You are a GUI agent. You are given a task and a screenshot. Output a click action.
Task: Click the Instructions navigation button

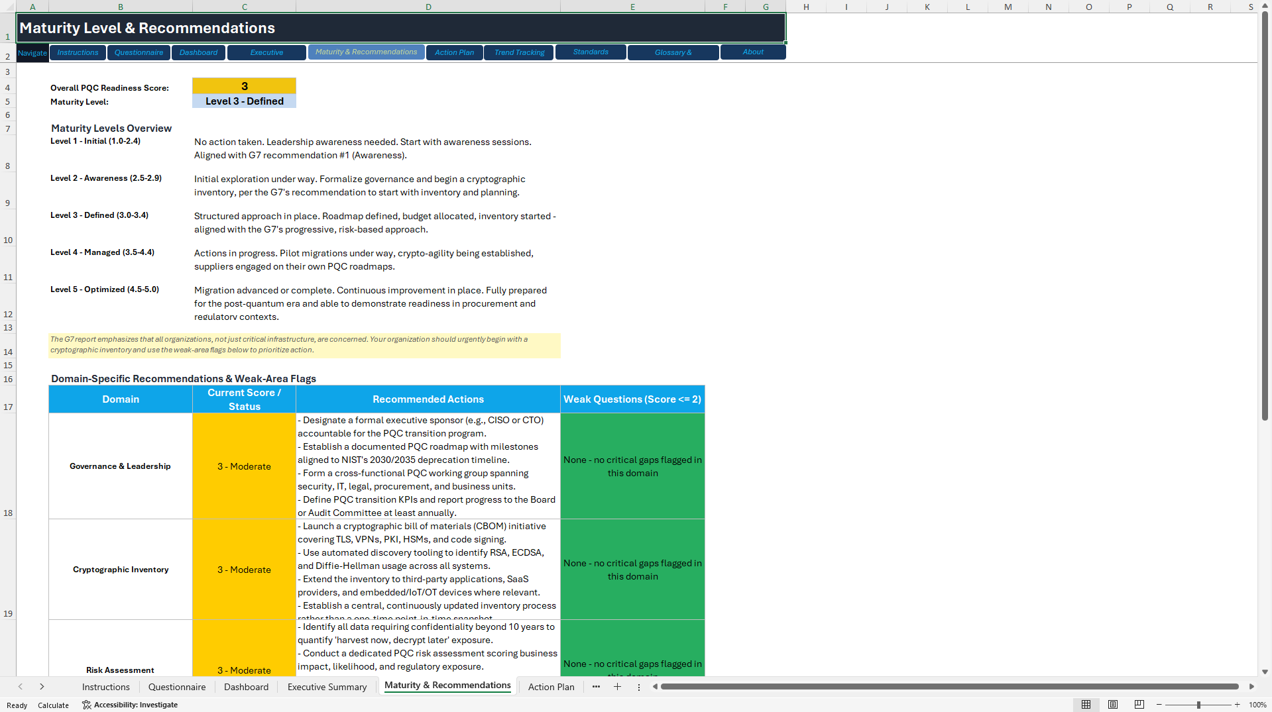click(x=78, y=52)
